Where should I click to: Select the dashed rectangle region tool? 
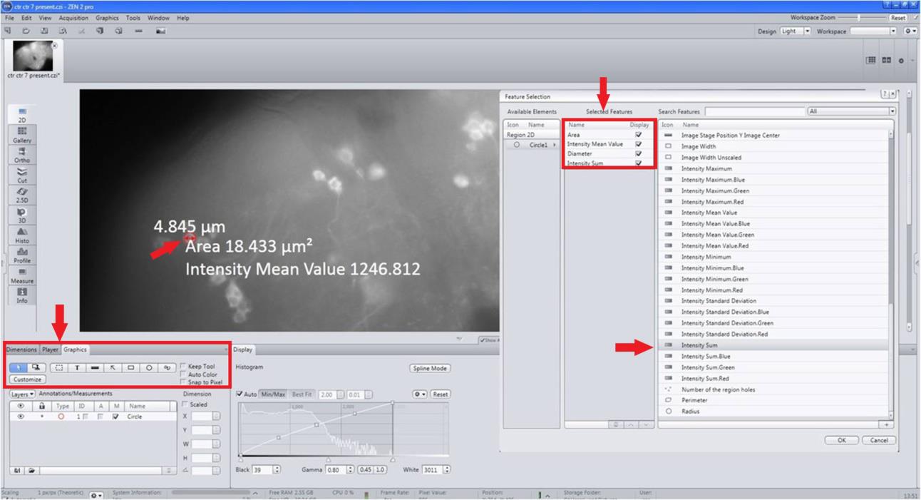click(x=59, y=368)
